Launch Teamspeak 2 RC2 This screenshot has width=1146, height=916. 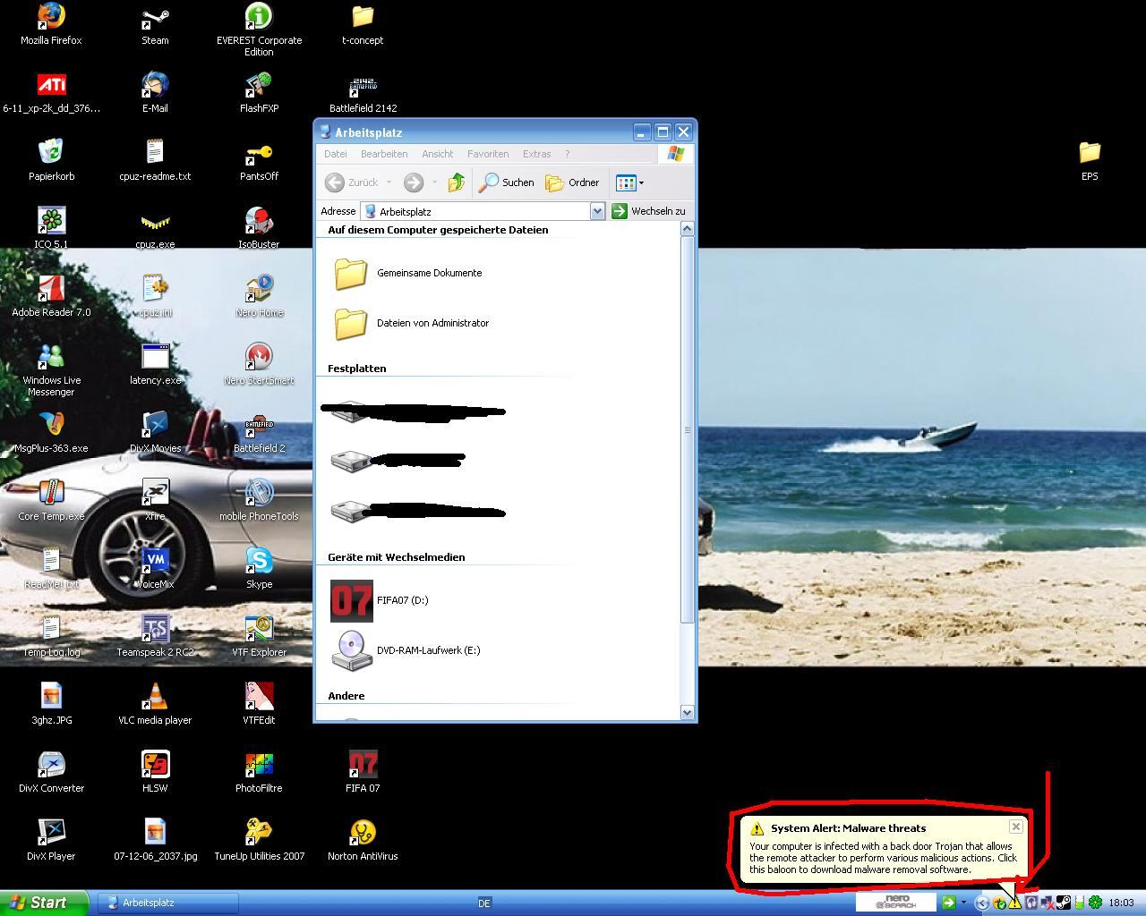coord(155,636)
